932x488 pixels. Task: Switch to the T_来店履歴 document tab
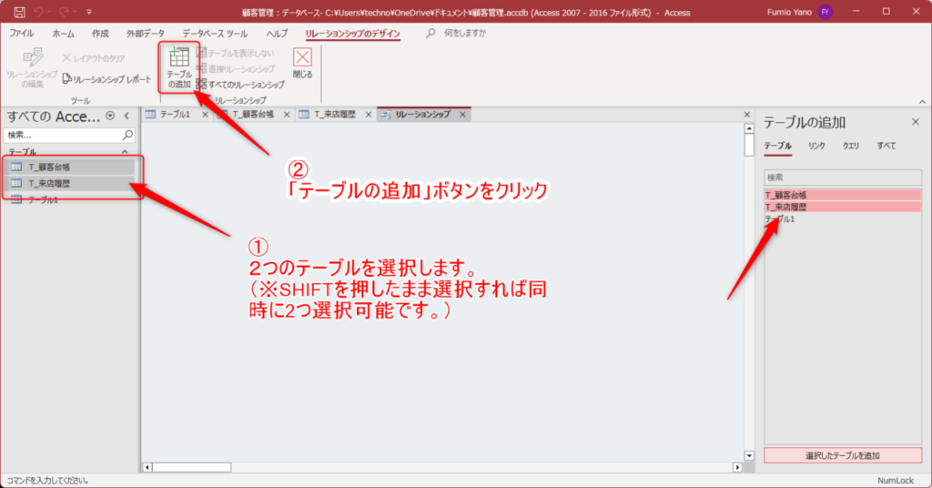coord(336,114)
